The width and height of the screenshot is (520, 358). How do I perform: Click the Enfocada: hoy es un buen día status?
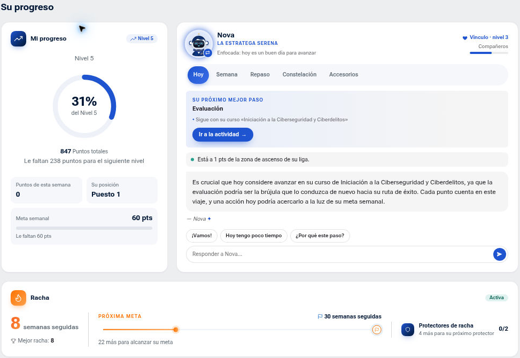pos(267,53)
